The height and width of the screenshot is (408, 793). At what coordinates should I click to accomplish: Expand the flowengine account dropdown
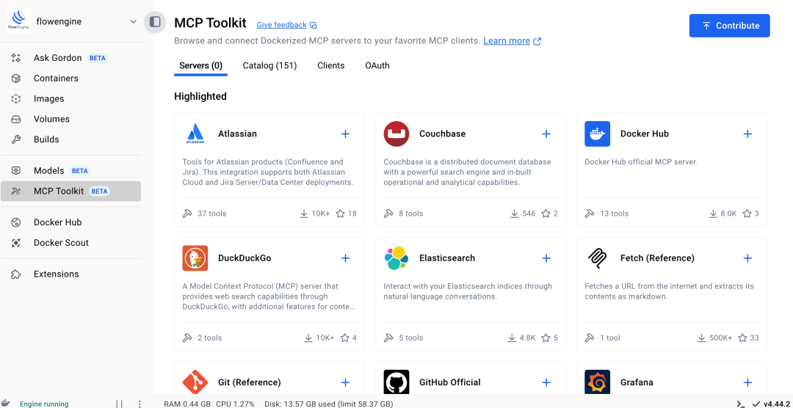click(133, 22)
